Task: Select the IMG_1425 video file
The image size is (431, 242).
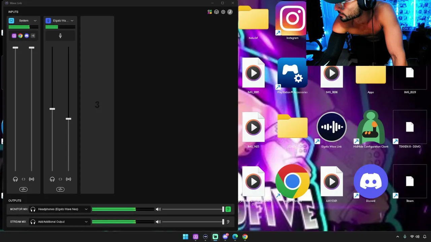Action: coord(253,131)
